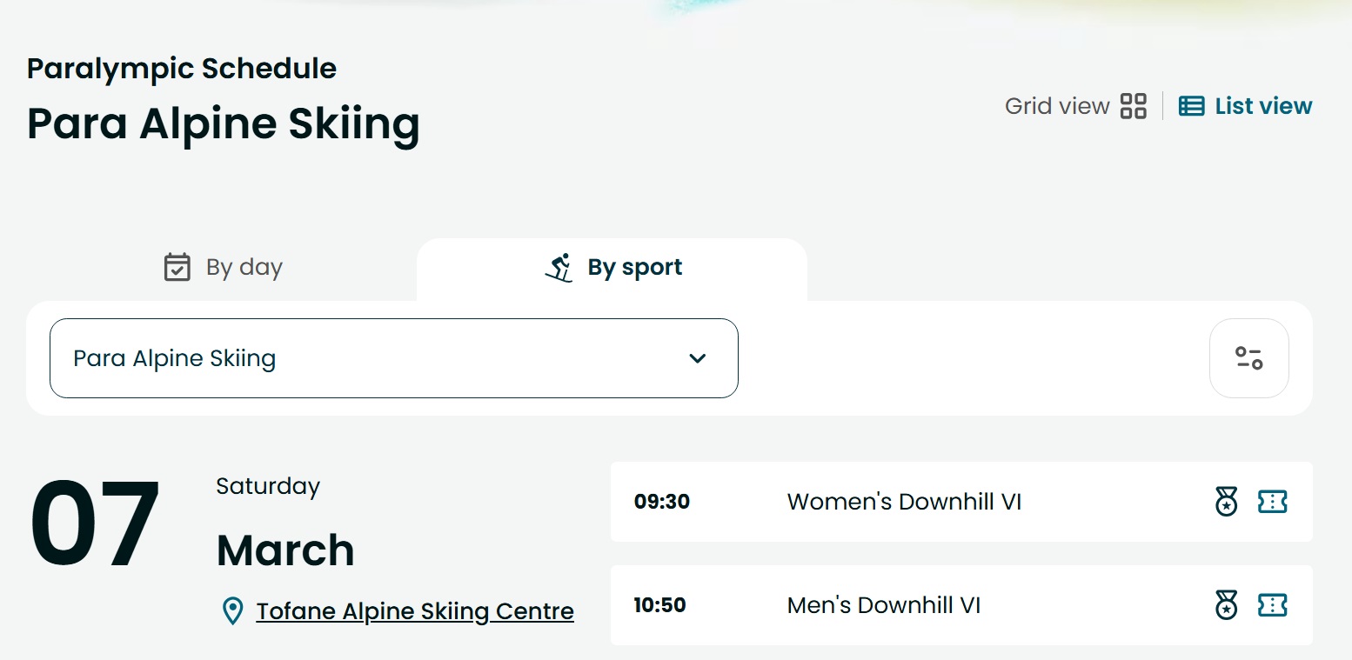The width and height of the screenshot is (1352, 660).
Task: Switch to List view
Action: (1245, 106)
